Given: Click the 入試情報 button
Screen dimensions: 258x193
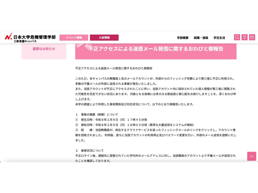Looking at the screenshot, I should click(104, 37).
